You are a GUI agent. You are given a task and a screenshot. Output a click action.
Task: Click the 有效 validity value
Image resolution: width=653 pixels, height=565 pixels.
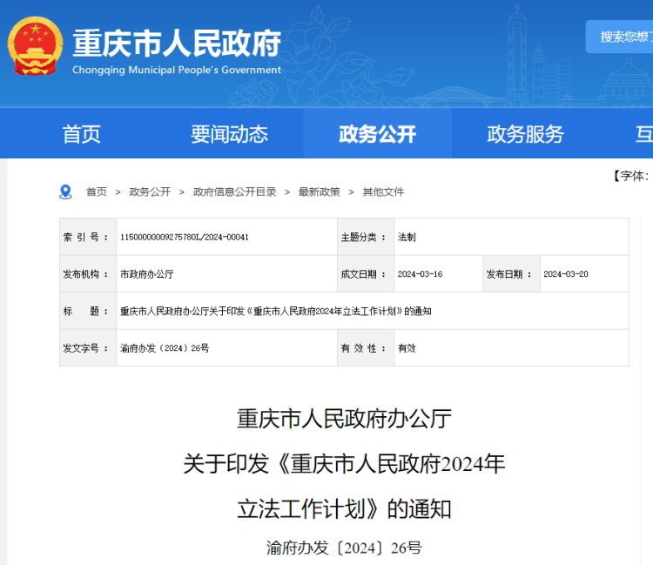pyautogui.click(x=407, y=348)
